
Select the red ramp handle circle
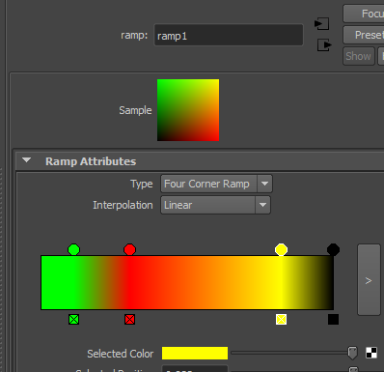[x=130, y=249]
